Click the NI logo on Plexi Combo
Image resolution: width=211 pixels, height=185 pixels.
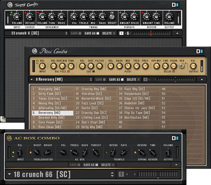200,51
